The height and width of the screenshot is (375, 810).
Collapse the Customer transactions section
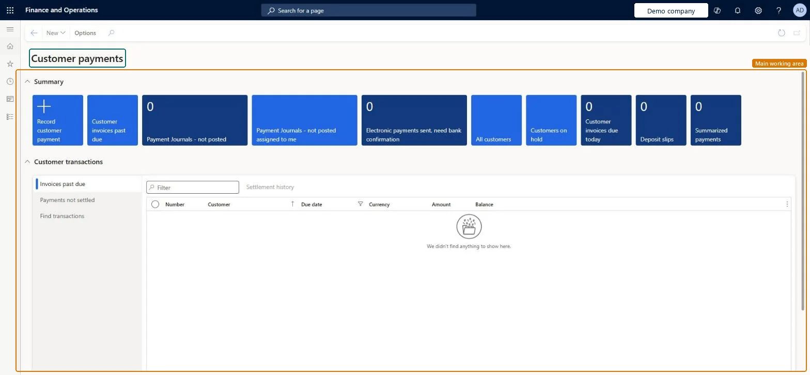tap(27, 162)
